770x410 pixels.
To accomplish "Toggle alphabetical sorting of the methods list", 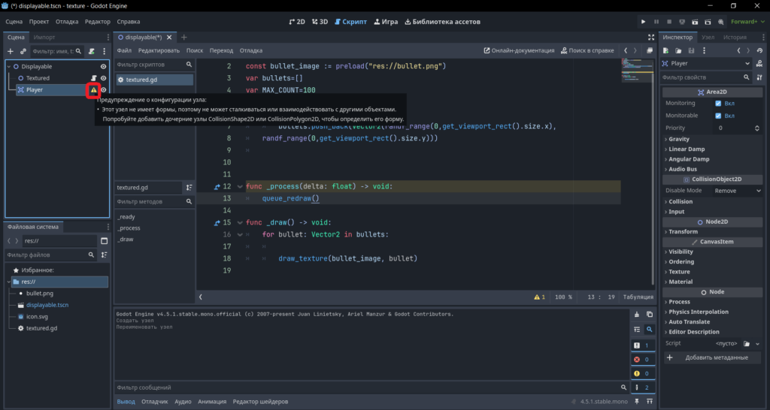I will click(x=189, y=187).
